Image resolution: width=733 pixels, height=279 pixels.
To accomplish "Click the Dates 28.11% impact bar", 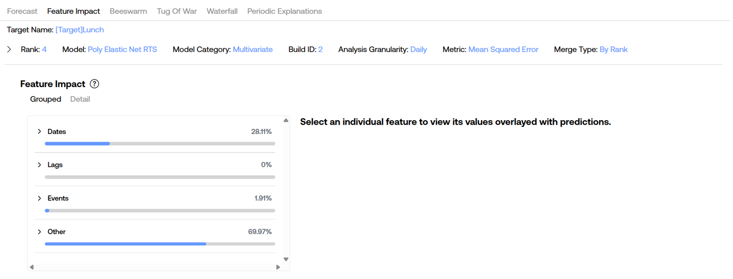I will pos(160,144).
